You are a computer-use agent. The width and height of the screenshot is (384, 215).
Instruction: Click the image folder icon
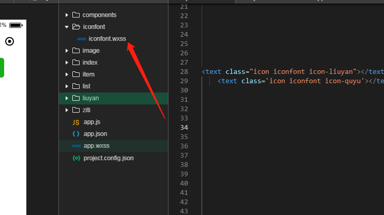[x=75, y=51]
